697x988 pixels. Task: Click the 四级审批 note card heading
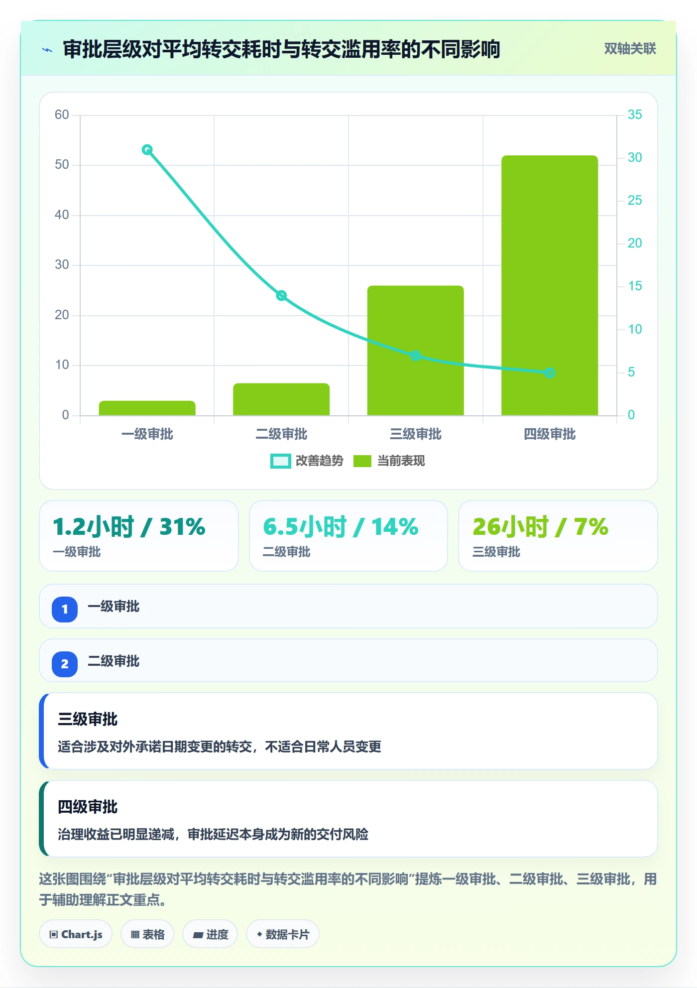click(88, 807)
